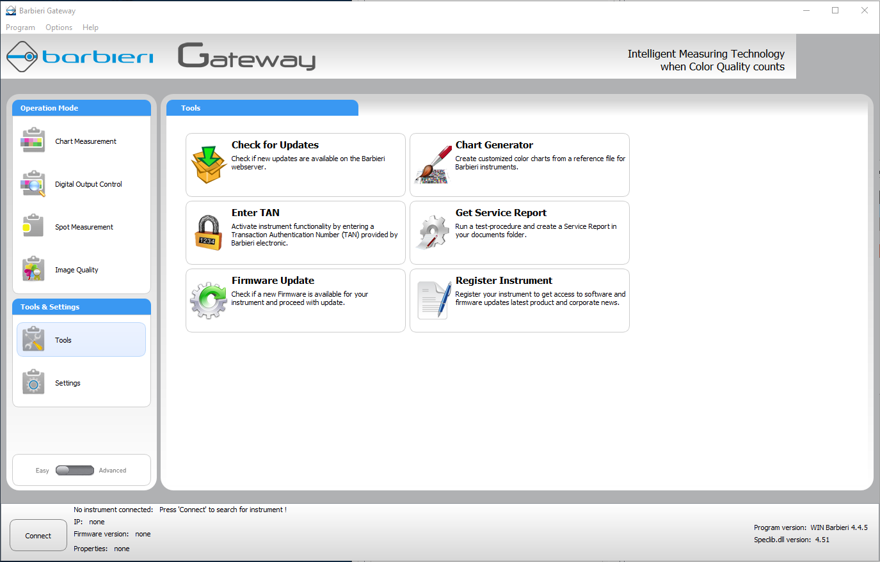
Task: Click the Tools wrench clipboard icon
Action: [33, 340]
